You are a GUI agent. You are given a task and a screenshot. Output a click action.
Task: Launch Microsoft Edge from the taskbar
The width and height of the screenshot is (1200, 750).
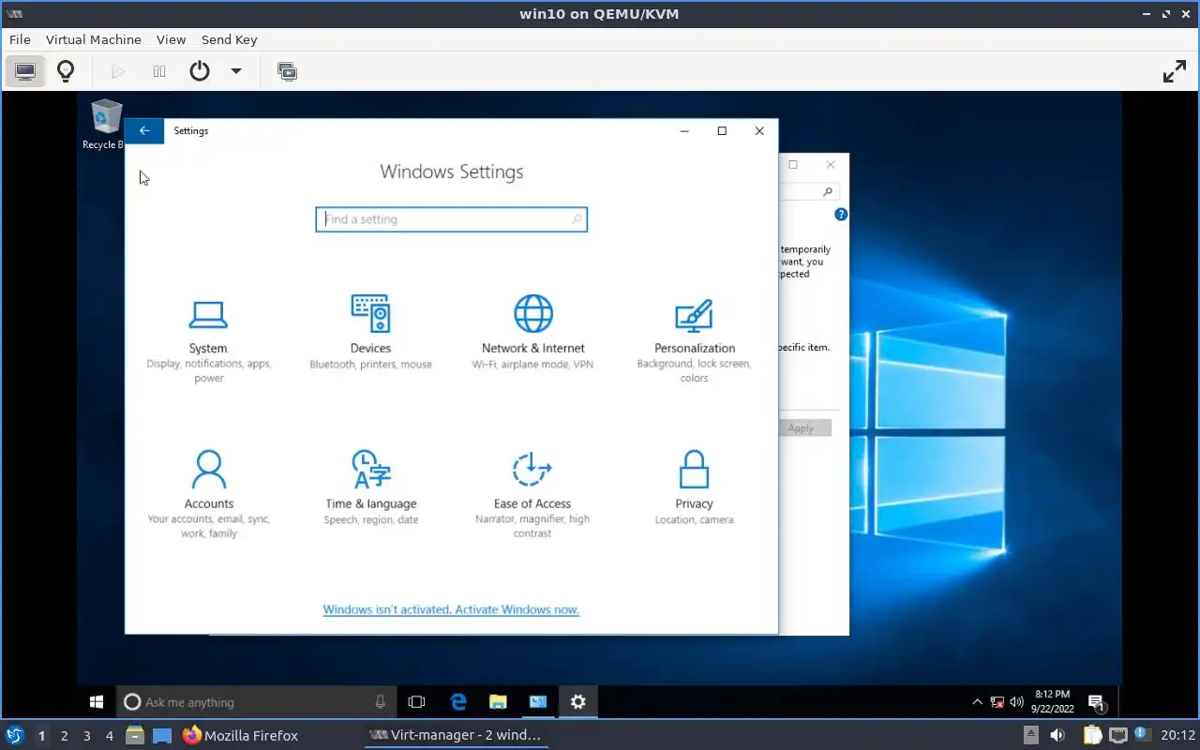pos(458,701)
